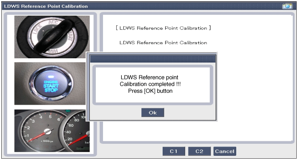Click the ignition key switch image
Viewport: 298px width, 160px height.
[52, 37]
